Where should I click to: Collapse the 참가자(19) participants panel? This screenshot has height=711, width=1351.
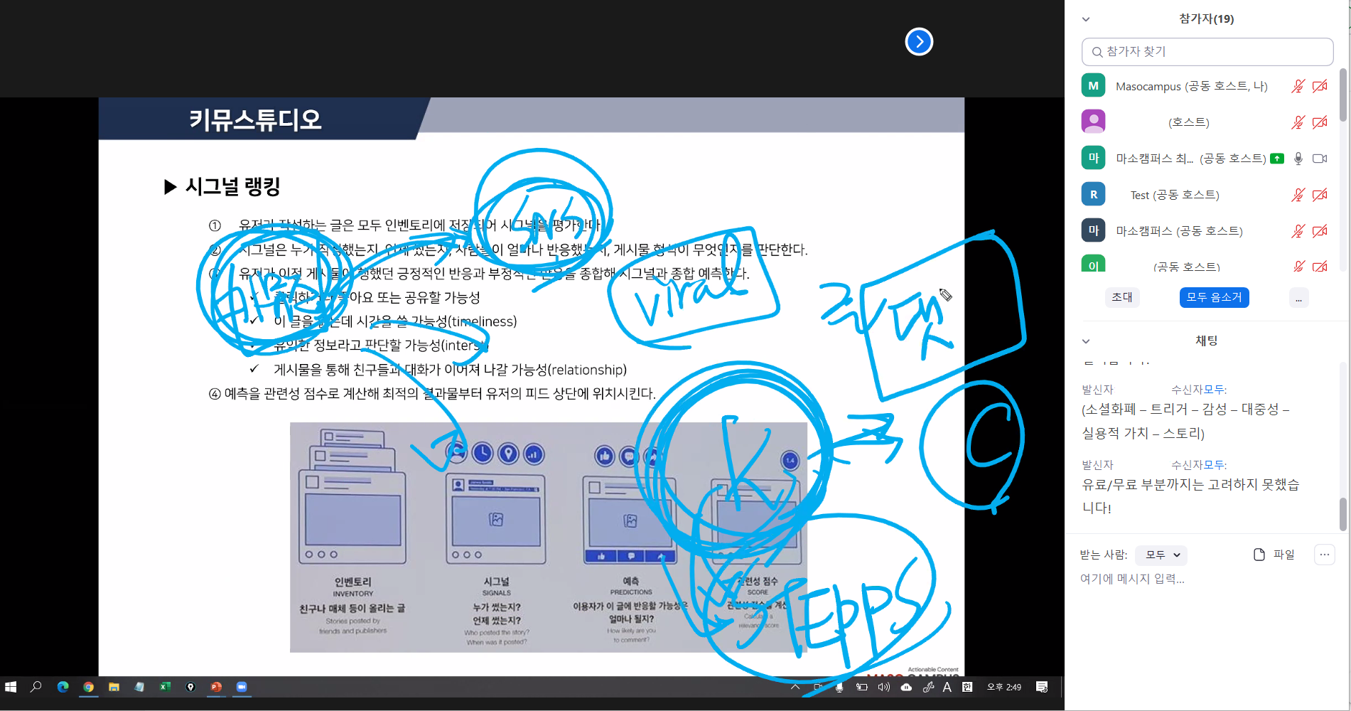click(x=1086, y=19)
